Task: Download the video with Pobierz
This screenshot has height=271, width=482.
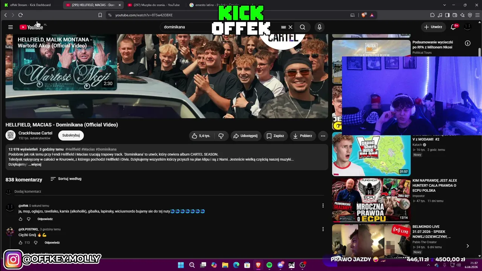Action: (x=303, y=136)
